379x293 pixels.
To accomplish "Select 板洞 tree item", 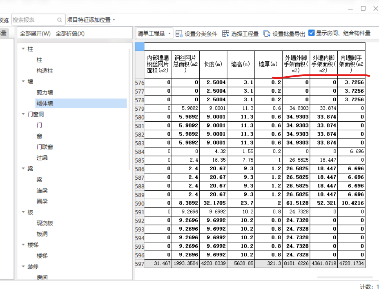I will coord(42,234).
